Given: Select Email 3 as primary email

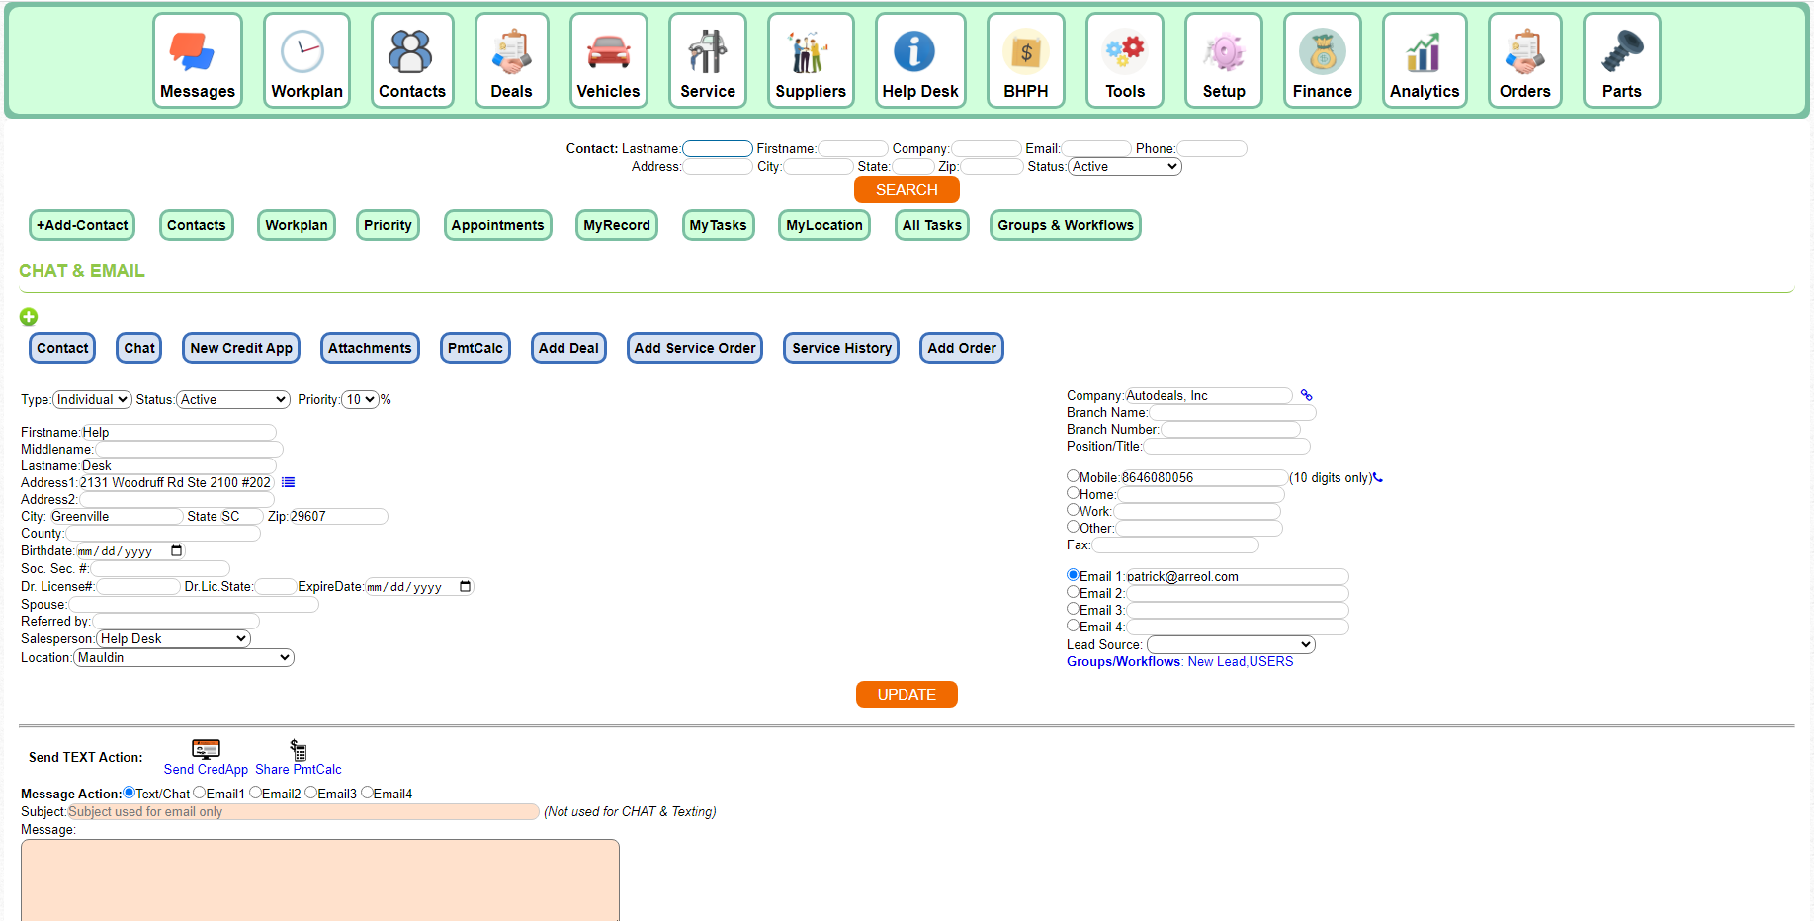Looking at the screenshot, I should point(1073,608).
